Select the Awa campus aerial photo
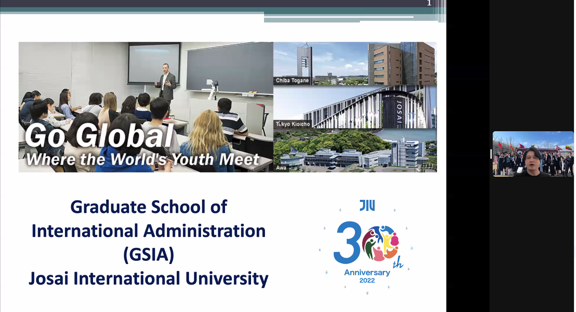 (355, 150)
